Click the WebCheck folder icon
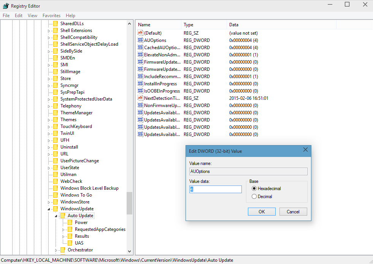Viewport: 373px width, 264px height. click(56, 181)
